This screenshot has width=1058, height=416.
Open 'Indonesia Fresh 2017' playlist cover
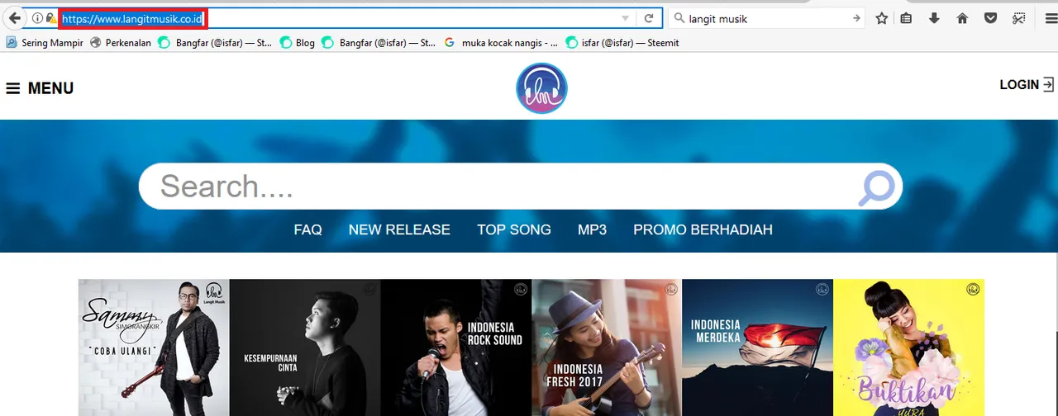tap(607, 347)
